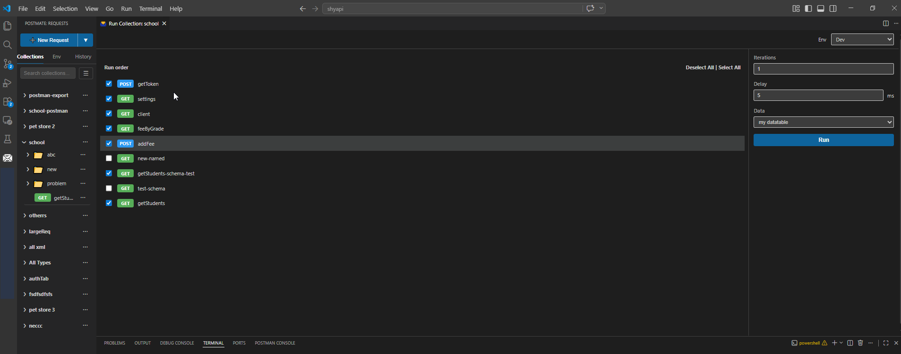Open more options for abc folder
901x354 pixels.
pyautogui.click(x=83, y=155)
